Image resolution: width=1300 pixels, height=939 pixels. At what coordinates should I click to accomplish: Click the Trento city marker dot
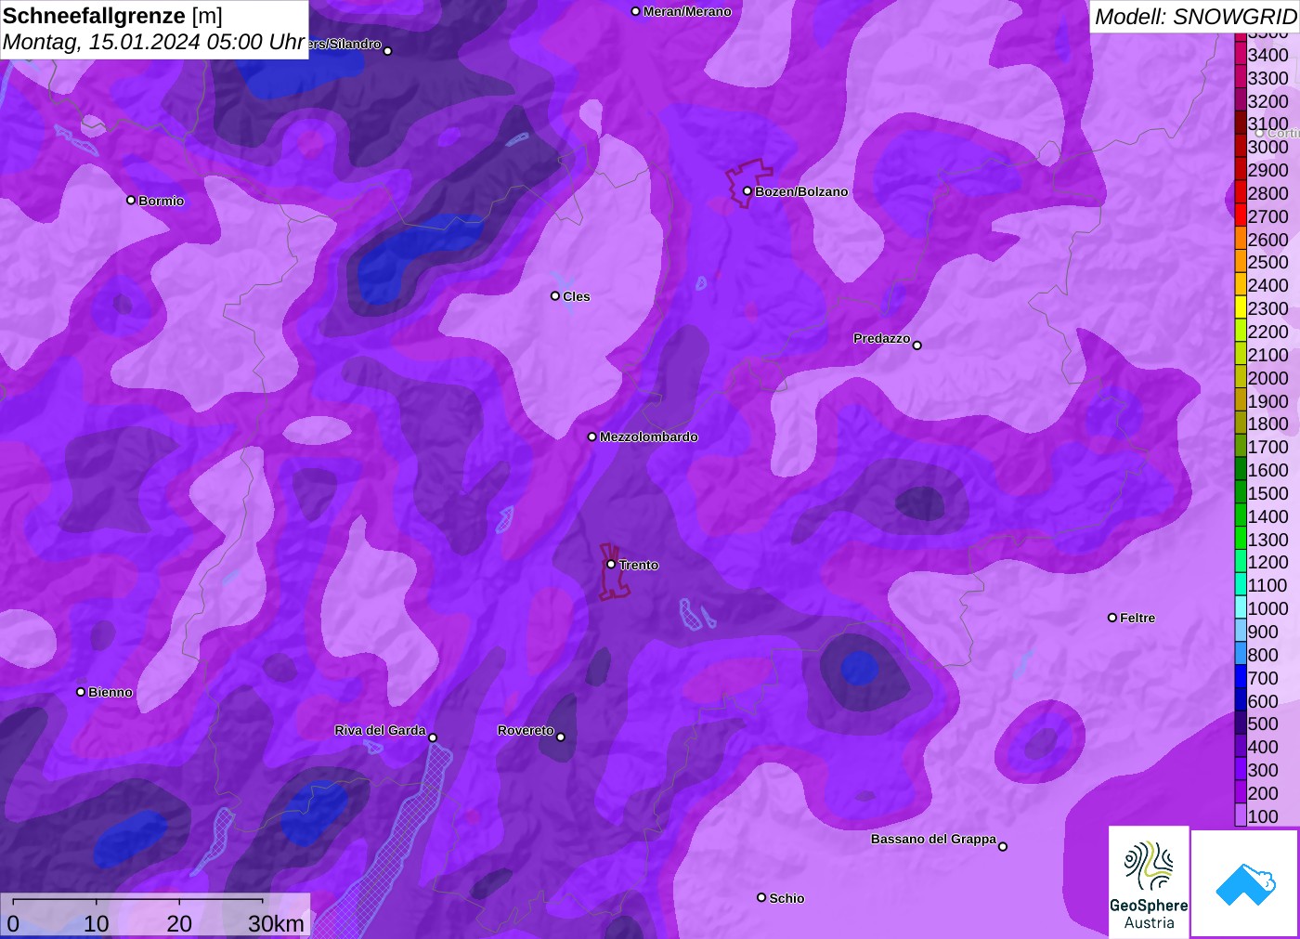tap(611, 564)
